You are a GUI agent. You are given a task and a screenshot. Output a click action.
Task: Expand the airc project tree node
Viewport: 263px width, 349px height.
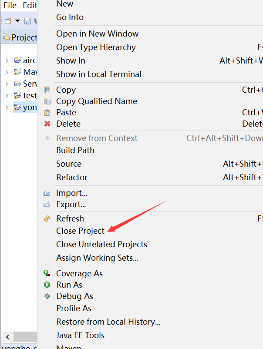[x=7, y=60]
